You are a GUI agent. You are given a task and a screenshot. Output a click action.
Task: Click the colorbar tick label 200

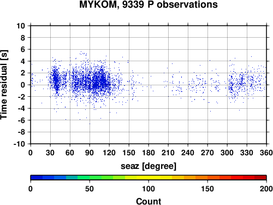(266, 189)
